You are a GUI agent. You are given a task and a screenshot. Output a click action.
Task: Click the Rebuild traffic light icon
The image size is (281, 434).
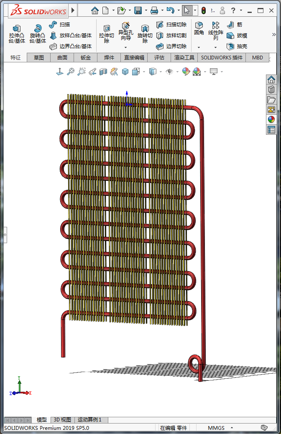pyautogui.click(x=204, y=10)
